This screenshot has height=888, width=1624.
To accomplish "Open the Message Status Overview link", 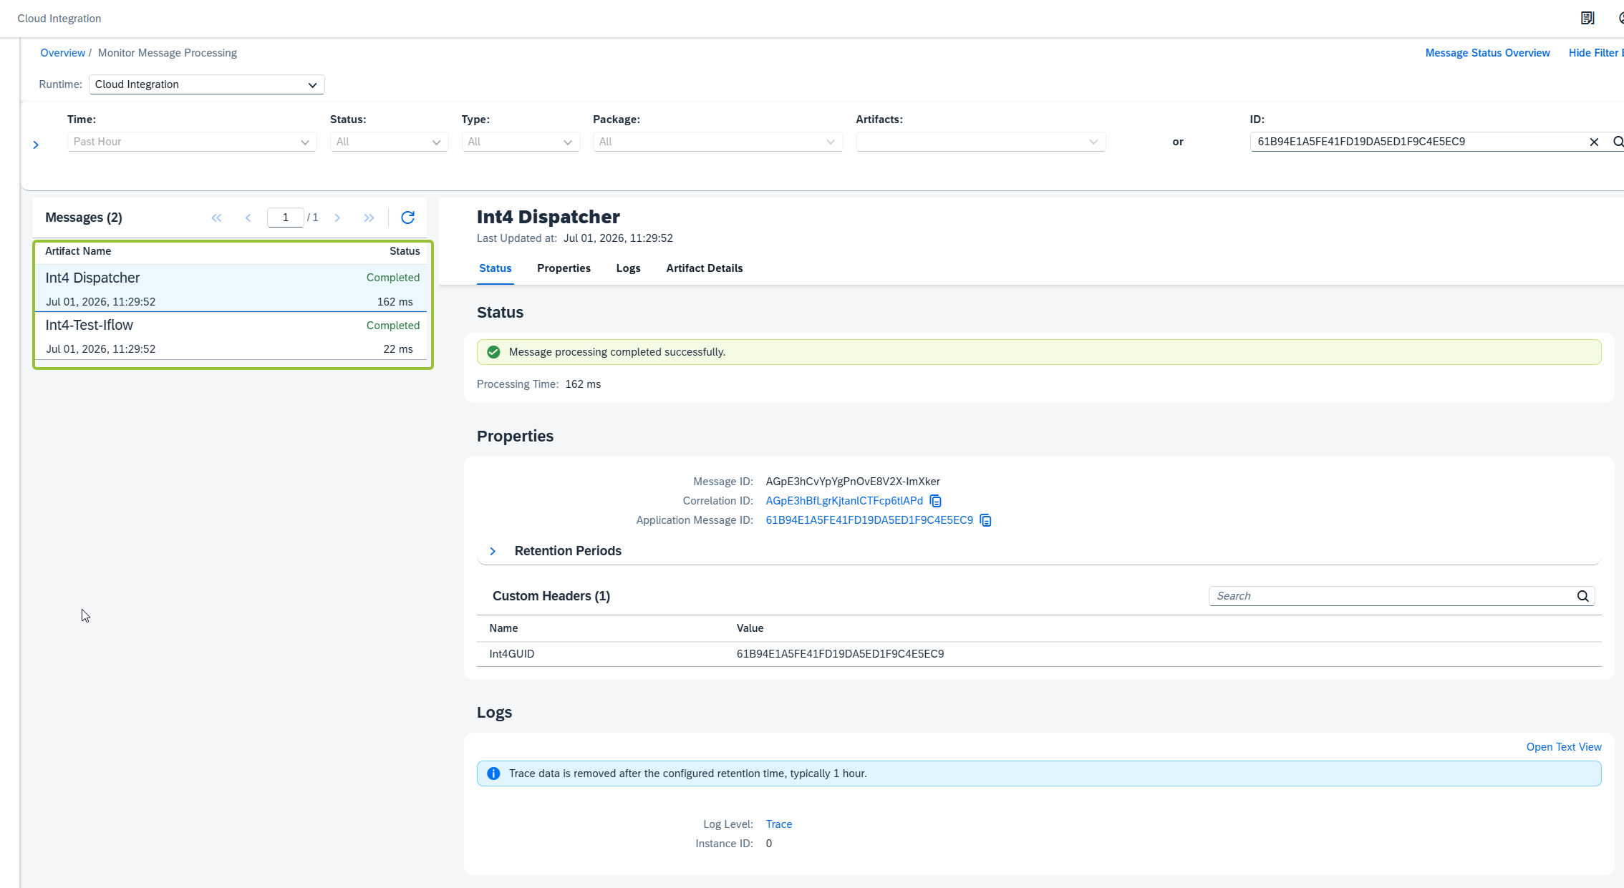I will [x=1487, y=53].
